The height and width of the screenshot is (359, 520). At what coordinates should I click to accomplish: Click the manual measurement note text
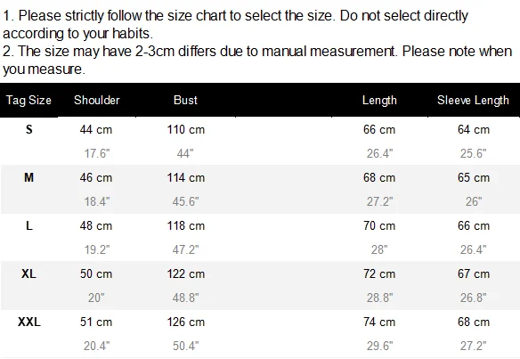coord(257,60)
